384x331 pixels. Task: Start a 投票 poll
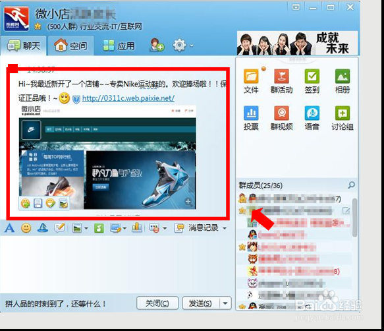pos(251,118)
